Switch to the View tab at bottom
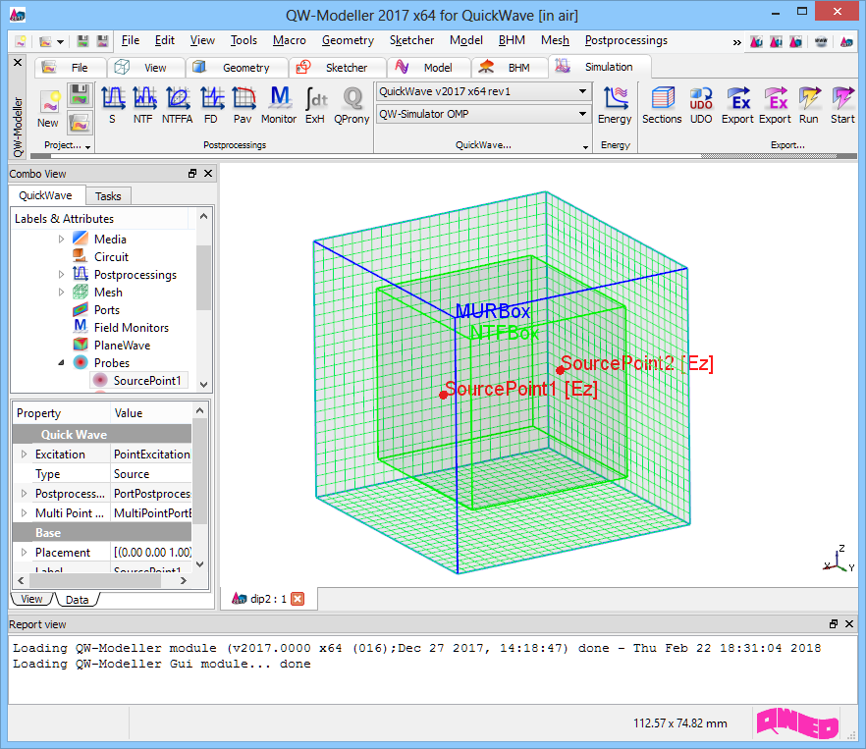This screenshot has width=866, height=749. (31, 599)
